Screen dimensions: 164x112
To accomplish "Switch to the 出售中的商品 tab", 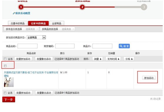I will (x=18, y=23).
